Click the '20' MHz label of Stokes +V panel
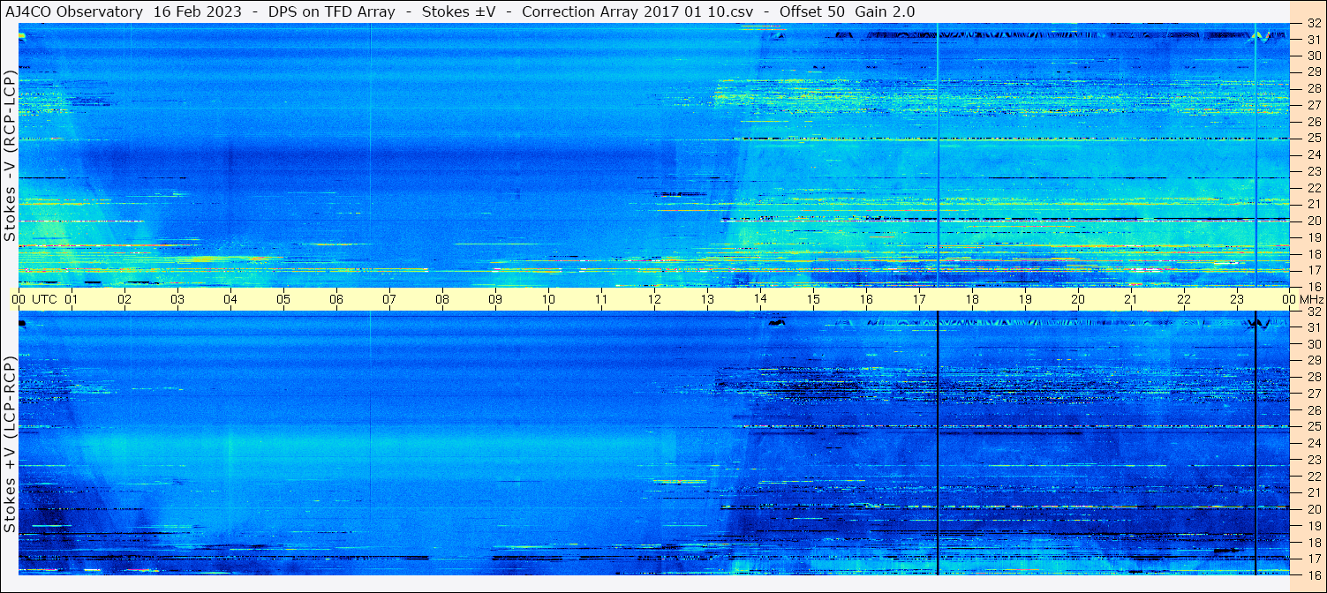This screenshot has width=1327, height=593. tap(1314, 509)
